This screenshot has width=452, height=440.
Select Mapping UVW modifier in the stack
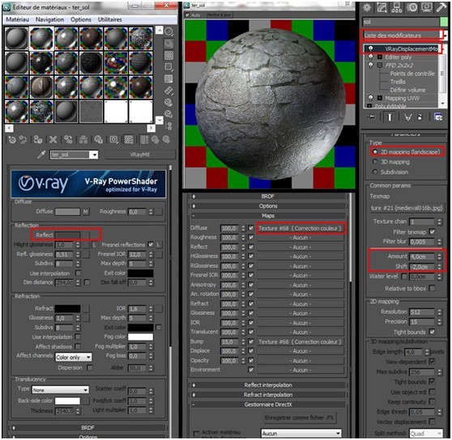(402, 98)
